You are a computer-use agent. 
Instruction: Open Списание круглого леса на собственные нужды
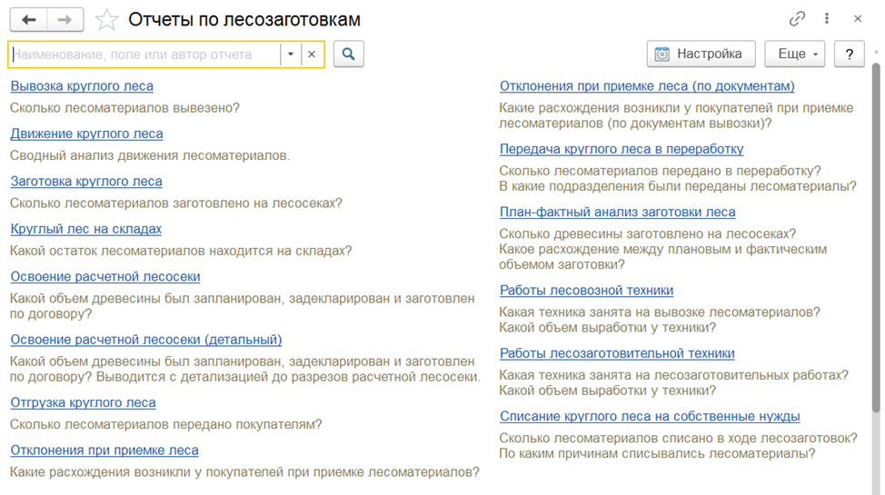(x=650, y=417)
